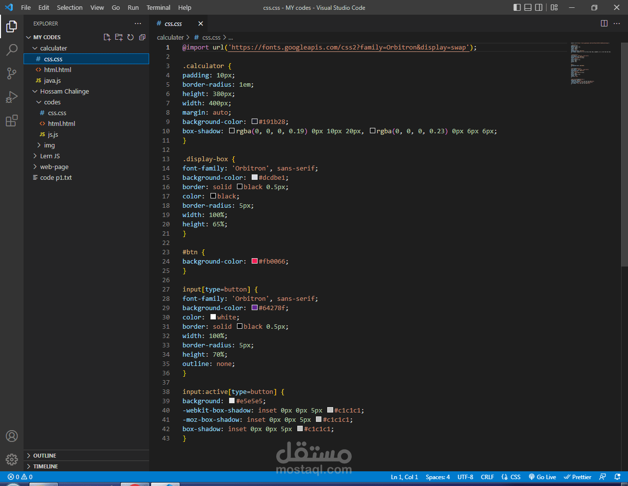The width and height of the screenshot is (628, 486).
Task: Expand the TIMELINE section
Action: point(86,466)
